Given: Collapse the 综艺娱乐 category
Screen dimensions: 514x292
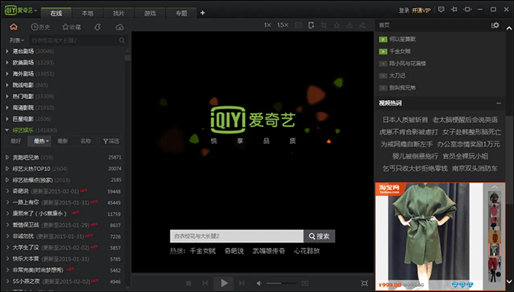Looking at the screenshot, I should (7, 130).
